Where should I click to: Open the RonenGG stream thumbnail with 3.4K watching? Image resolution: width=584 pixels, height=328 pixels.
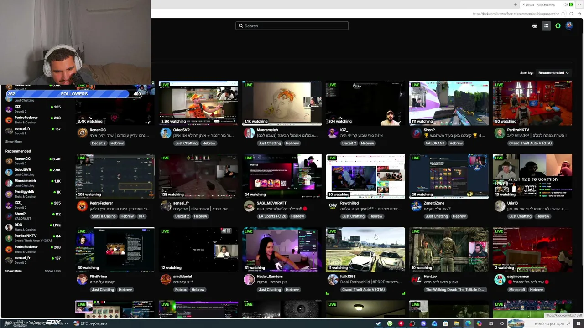[x=115, y=103]
